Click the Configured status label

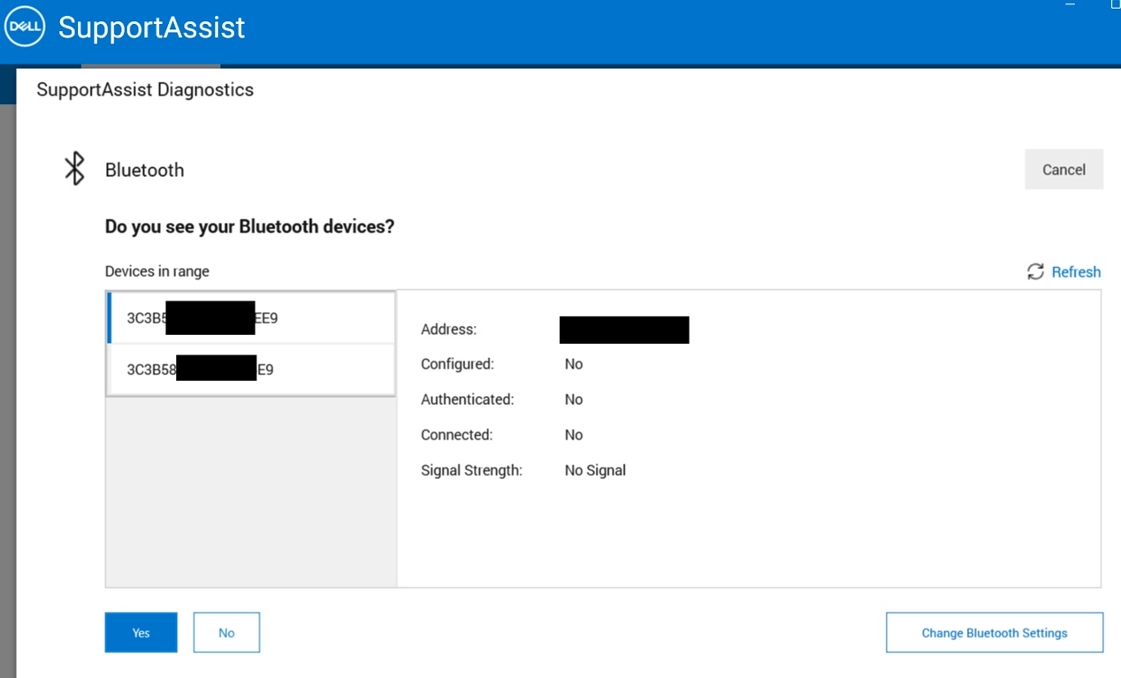457,364
